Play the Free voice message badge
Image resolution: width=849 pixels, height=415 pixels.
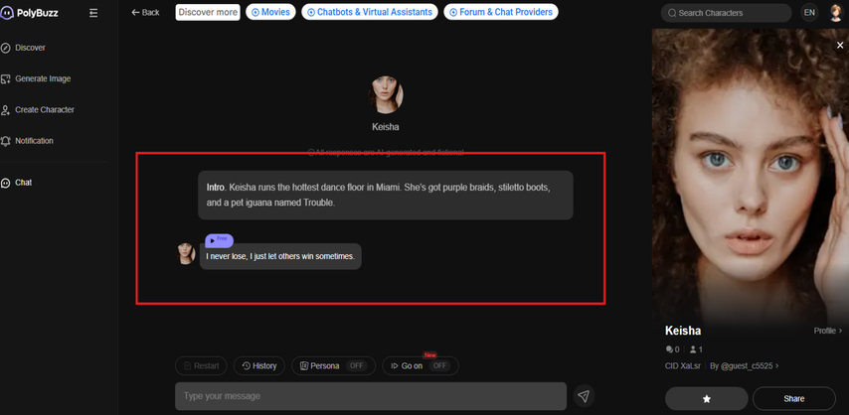[x=220, y=240]
